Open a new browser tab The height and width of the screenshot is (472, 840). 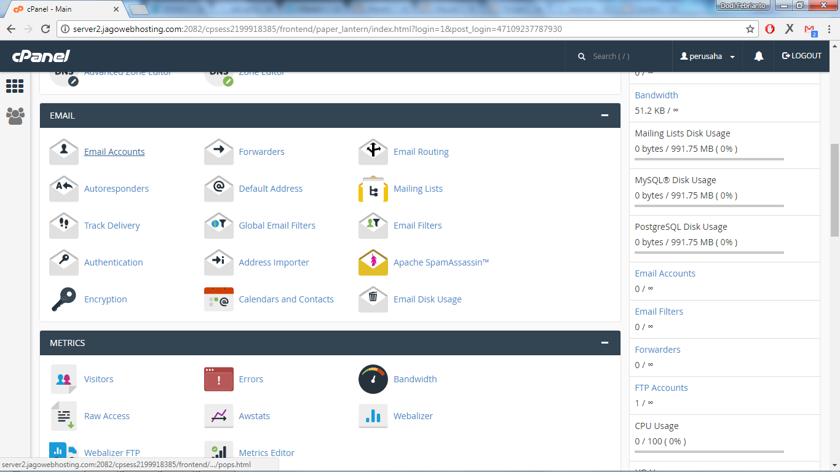[x=139, y=9]
